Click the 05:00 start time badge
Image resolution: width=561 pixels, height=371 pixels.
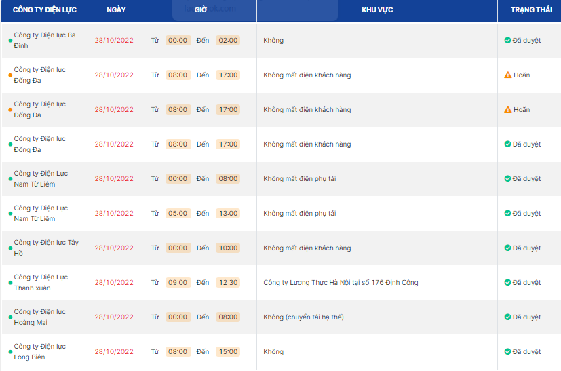tap(178, 213)
